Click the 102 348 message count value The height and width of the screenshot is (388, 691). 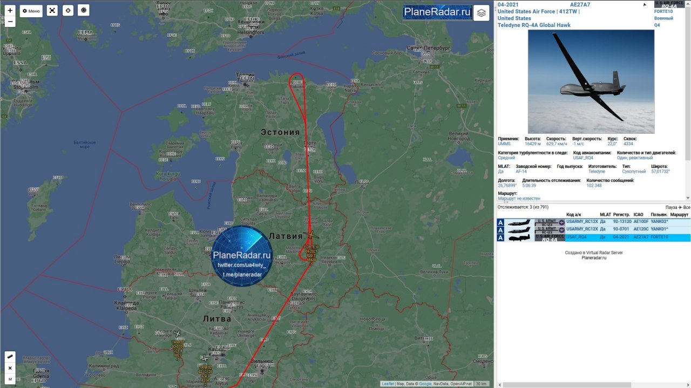tap(594, 185)
